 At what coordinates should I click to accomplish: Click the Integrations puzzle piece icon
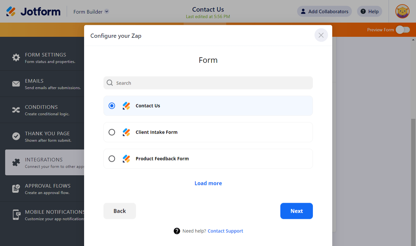(x=16, y=162)
